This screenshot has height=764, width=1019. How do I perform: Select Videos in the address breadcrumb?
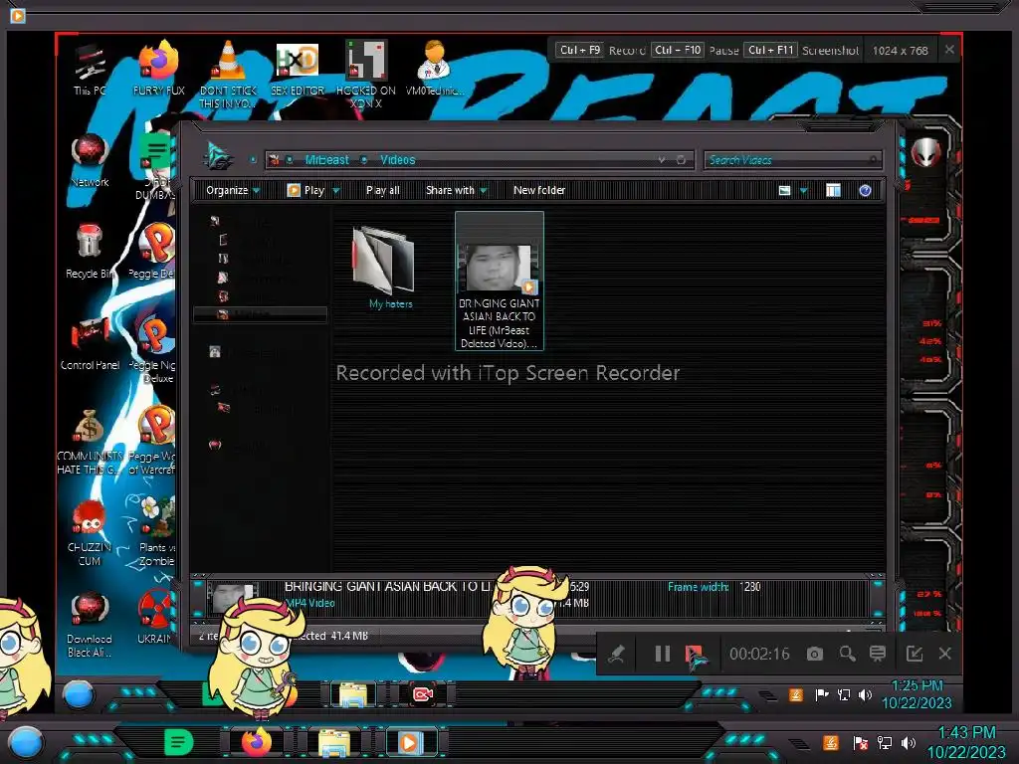tap(398, 160)
